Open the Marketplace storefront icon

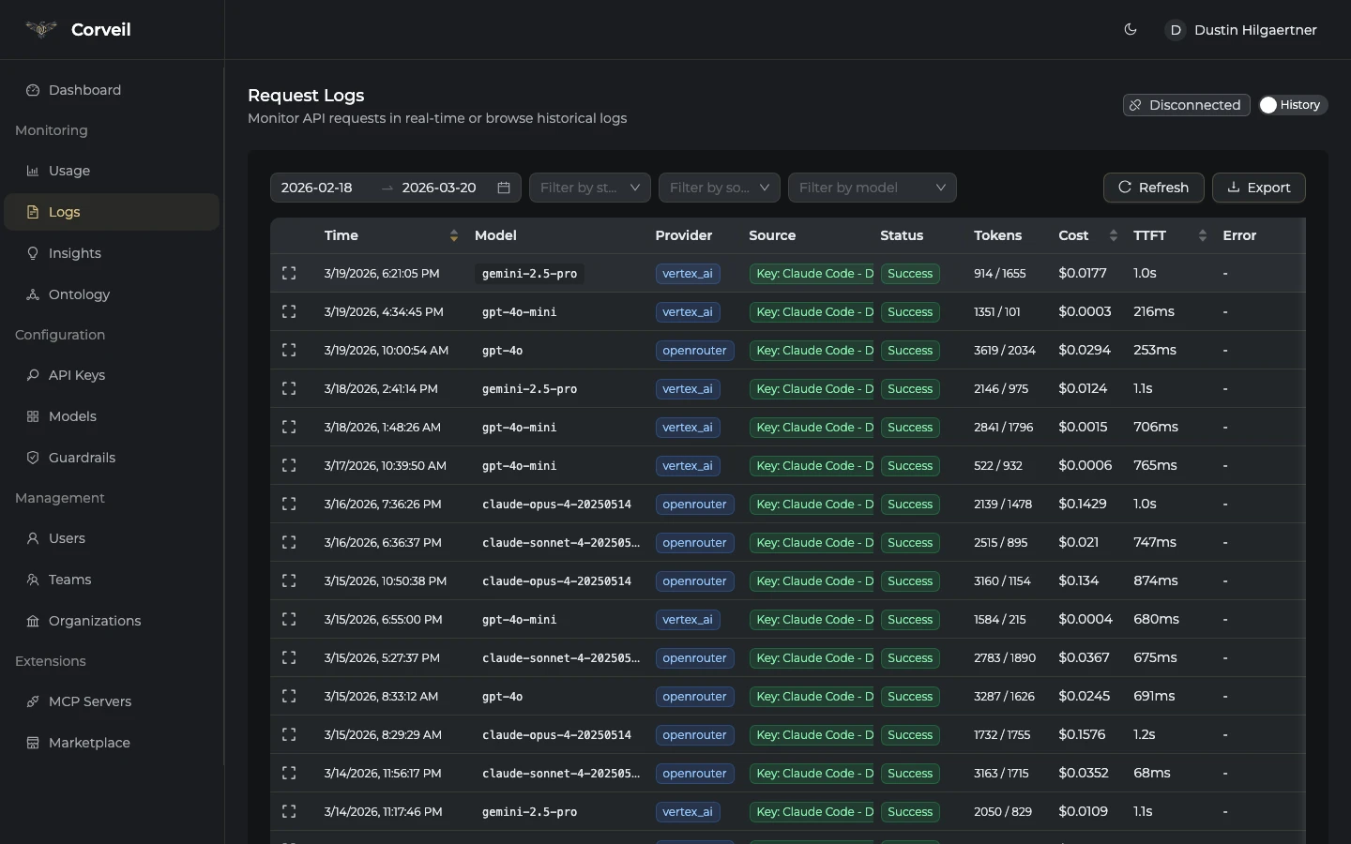[x=31, y=743]
